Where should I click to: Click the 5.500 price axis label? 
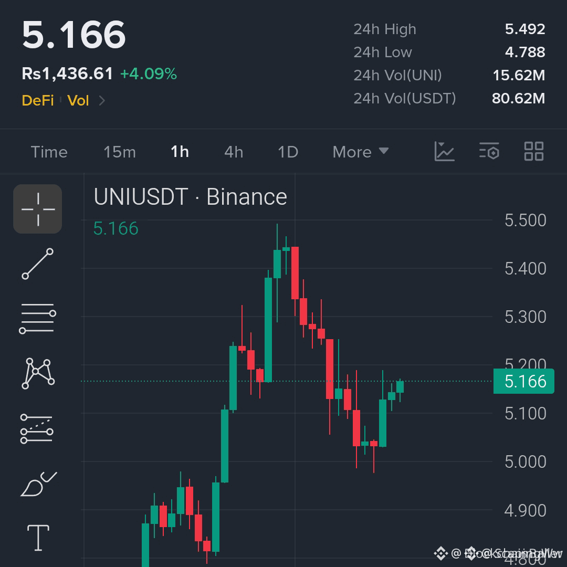coord(526,220)
